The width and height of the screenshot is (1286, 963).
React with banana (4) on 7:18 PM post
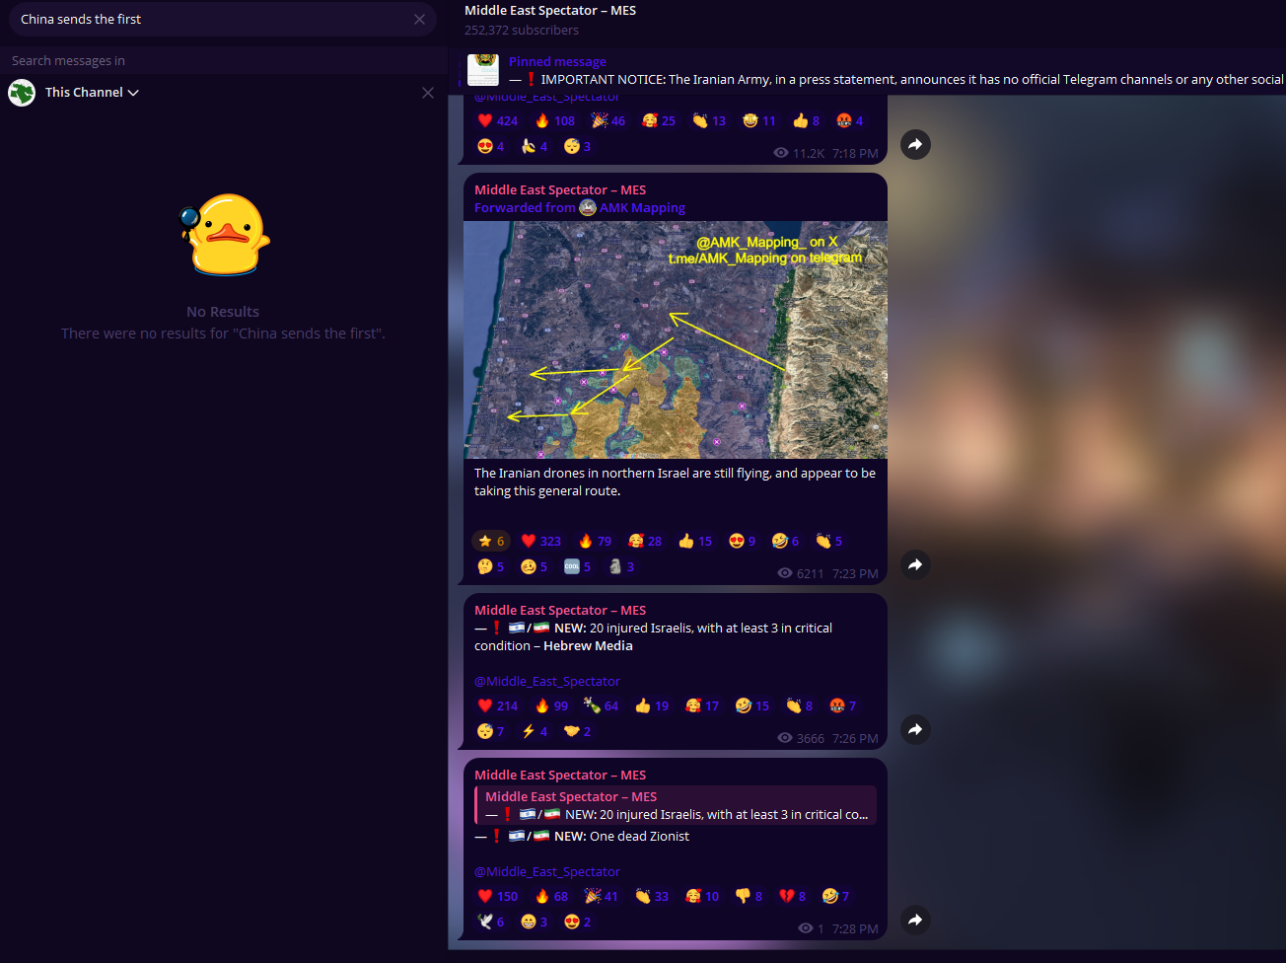[x=535, y=147]
